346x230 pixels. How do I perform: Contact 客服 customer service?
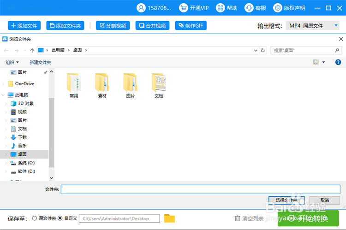tap(255, 8)
